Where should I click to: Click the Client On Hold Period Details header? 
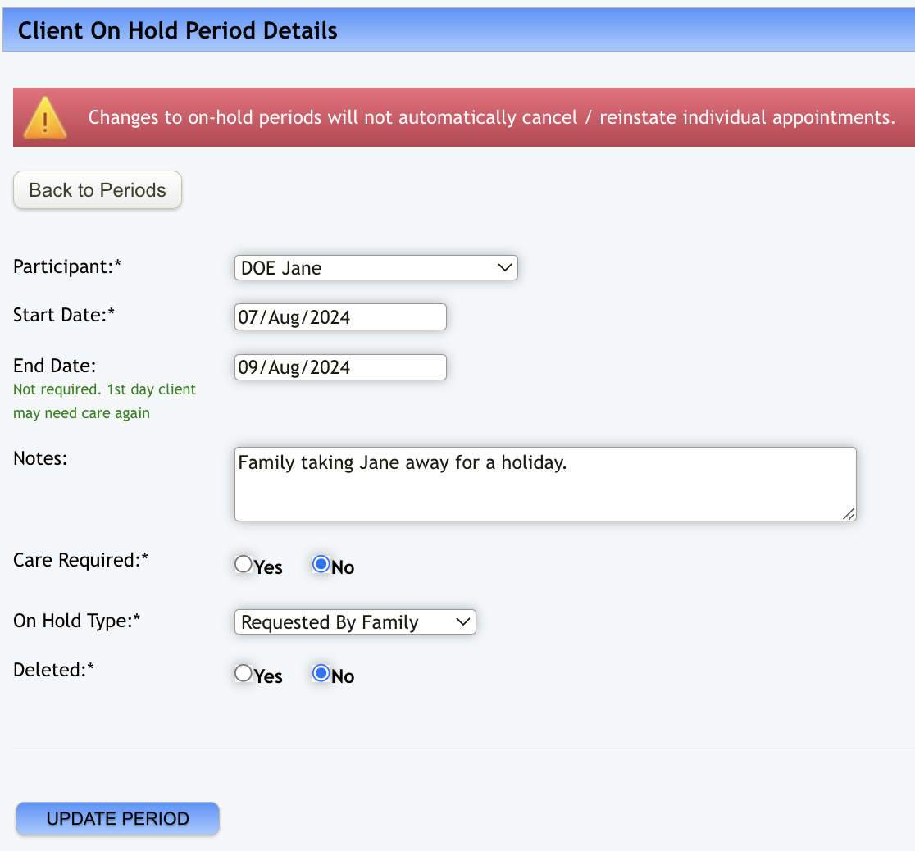coord(178,31)
